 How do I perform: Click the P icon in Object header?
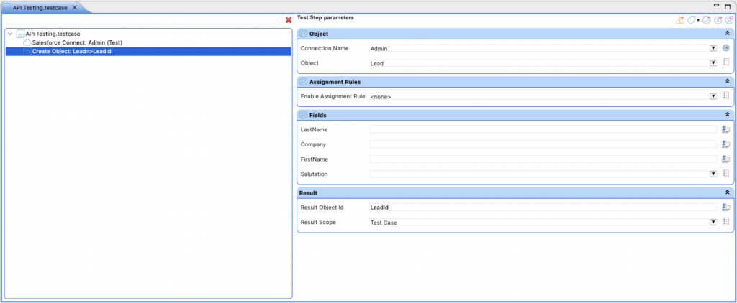pos(303,34)
